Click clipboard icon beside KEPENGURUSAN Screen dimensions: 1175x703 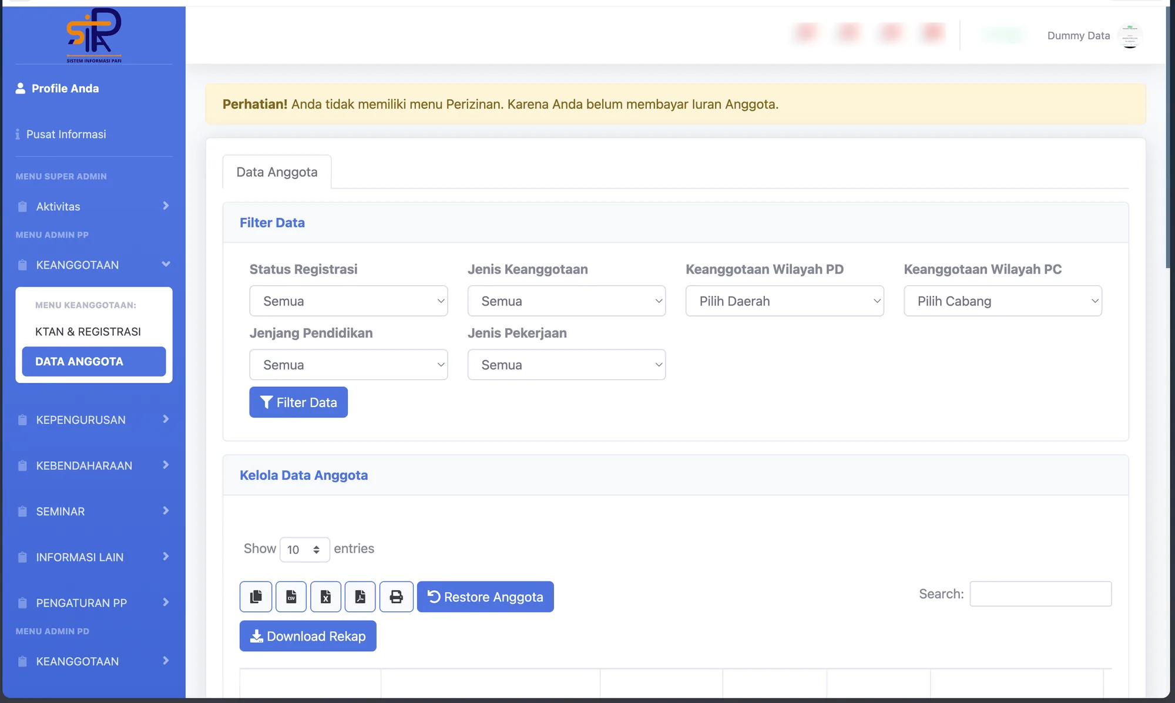point(22,420)
